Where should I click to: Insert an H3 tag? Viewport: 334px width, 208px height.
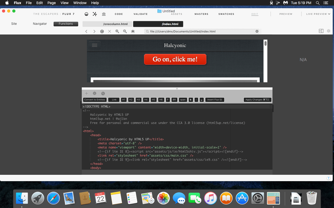click(138, 100)
